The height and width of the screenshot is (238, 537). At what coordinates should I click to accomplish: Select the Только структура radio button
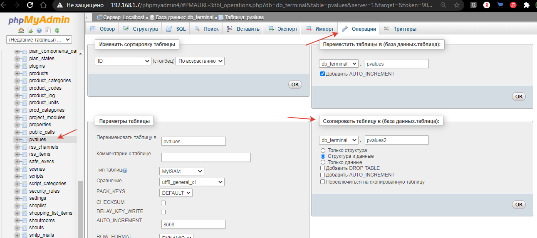pos(323,150)
